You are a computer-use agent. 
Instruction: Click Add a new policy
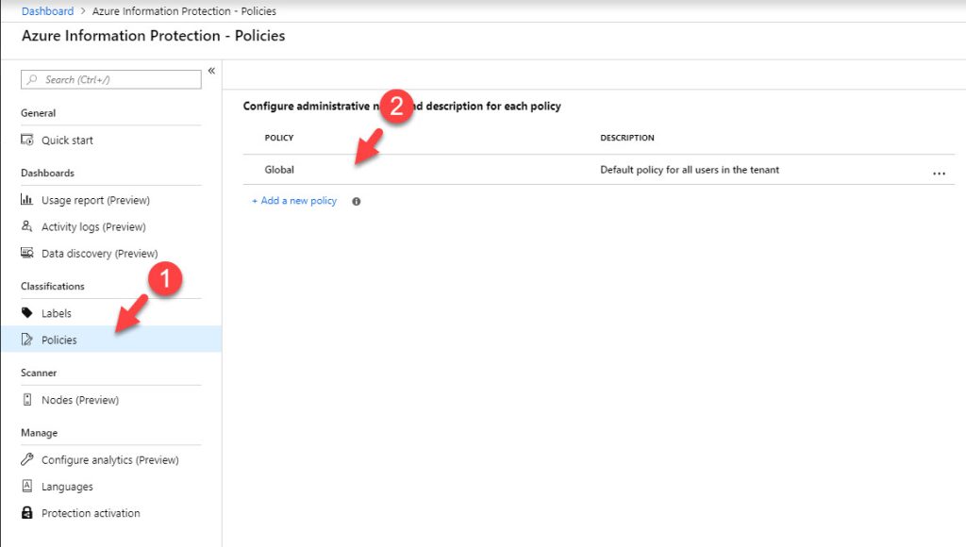pyautogui.click(x=293, y=200)
